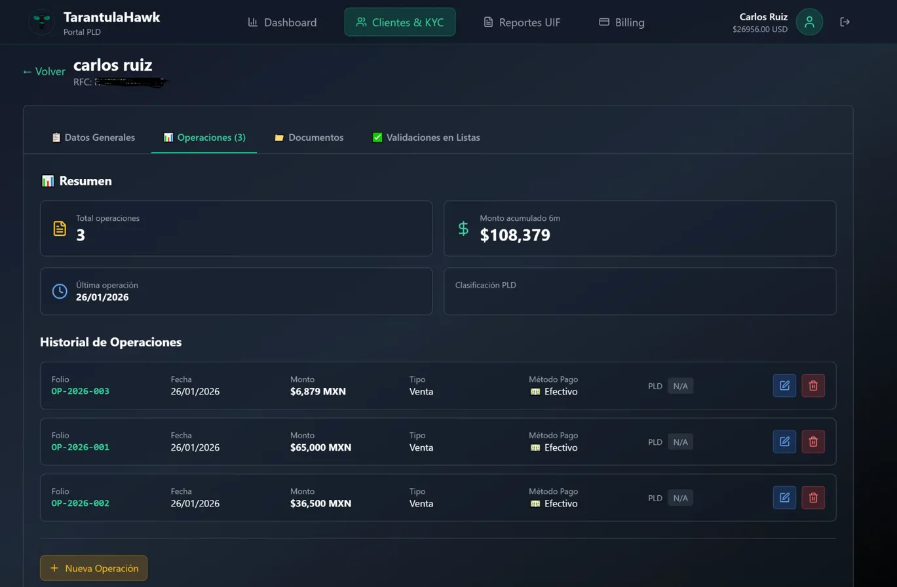The height and width of the screenshot is (587, 897).
Task: Navigate to Billing
Action: pos(621,22)
